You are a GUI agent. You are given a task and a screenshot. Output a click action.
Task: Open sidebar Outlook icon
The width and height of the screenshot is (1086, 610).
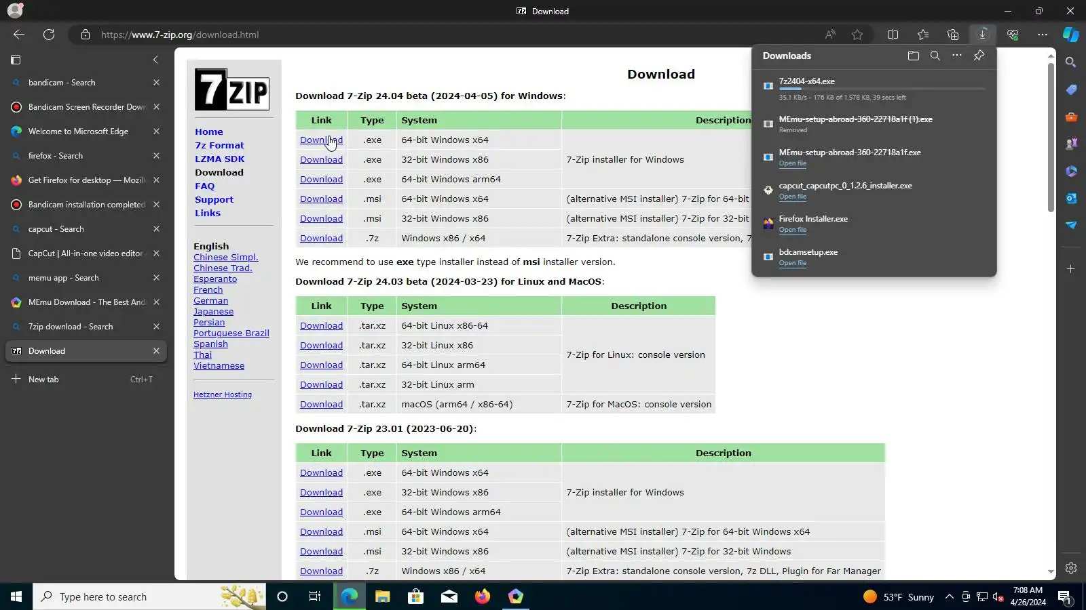[1071, 198]
